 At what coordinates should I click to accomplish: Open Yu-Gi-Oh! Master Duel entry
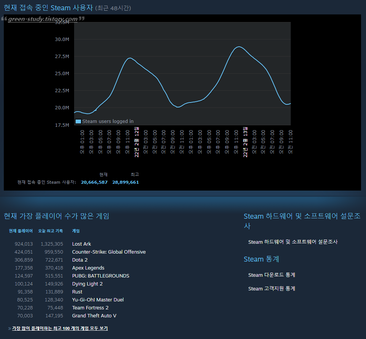pyautogui.click(x=98, y=300)
